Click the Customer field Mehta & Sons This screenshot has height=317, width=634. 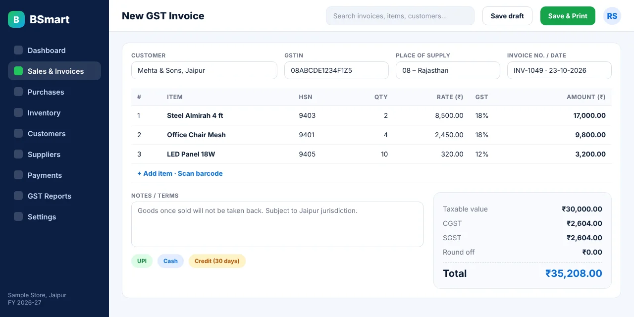click(204, 70)
